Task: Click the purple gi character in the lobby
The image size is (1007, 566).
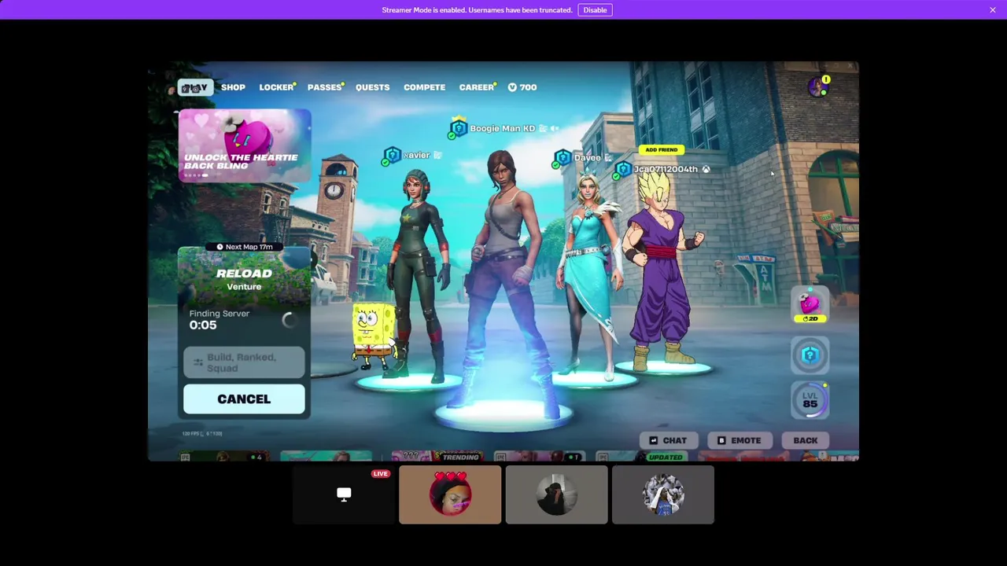Action: (662, 271)
